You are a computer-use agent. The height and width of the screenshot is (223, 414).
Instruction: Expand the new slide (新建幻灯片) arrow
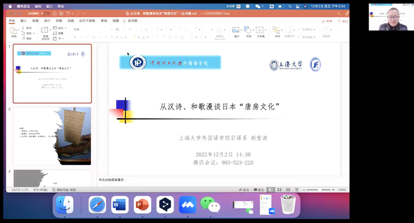pyautogui.click(x=50, y=30)
